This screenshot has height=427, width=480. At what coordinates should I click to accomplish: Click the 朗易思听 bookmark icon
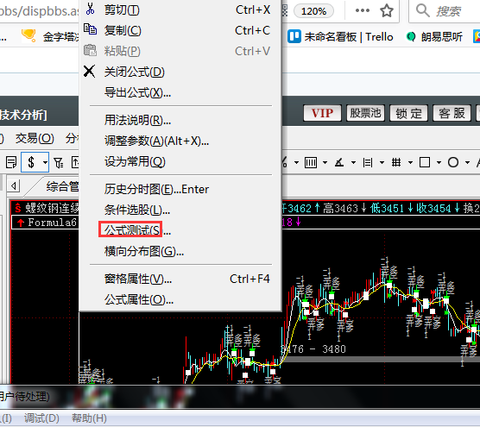click(411, 37)
